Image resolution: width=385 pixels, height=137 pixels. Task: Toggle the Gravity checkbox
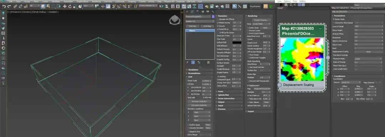tap(218, 26)
